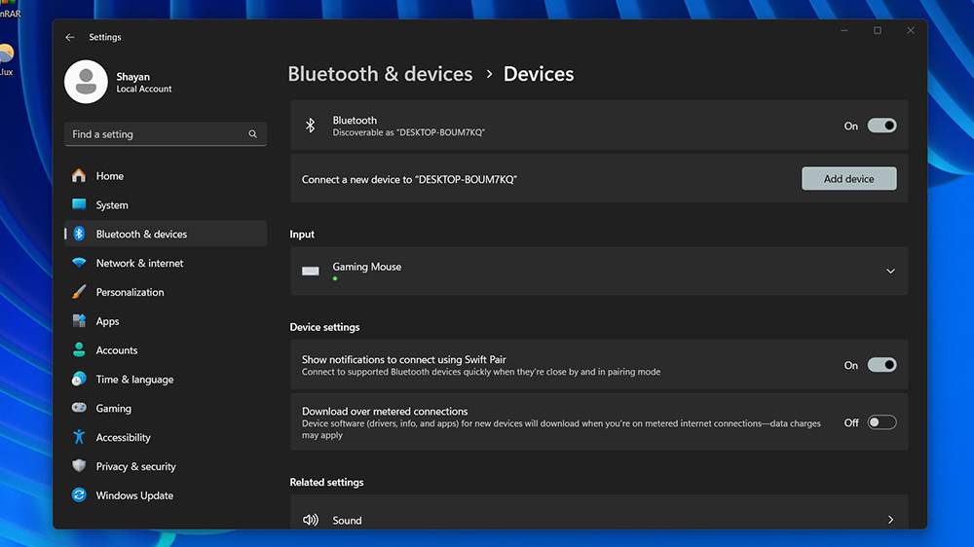The height and width of the screenshot is (547, 974).
Task: Click the Bluetooth icon next to Bluetooth & devices in sidebar
Action: tap(79, 234)
